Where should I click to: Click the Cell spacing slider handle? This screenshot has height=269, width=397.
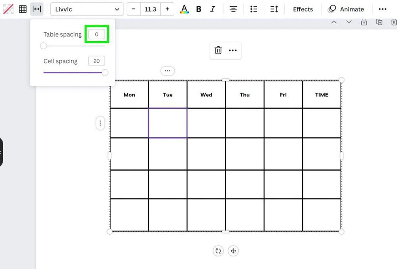[x=105, y=72]
